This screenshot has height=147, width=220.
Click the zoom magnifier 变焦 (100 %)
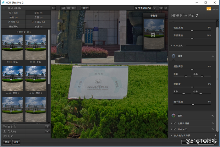click(143, 8)
